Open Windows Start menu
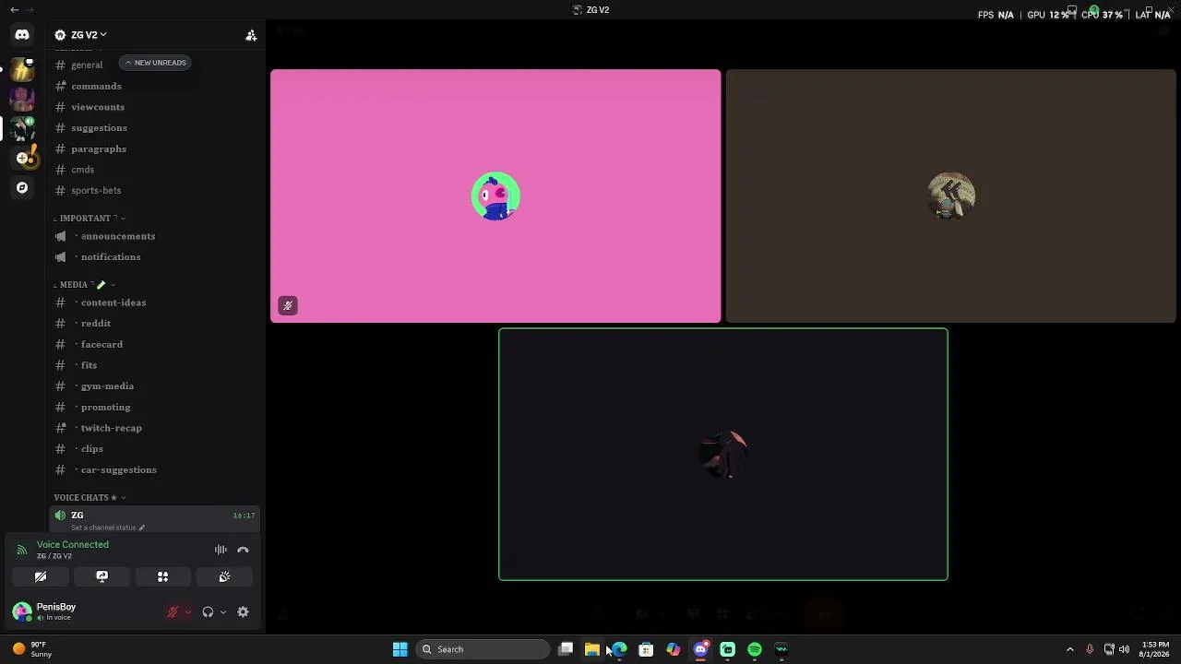Viewport: 1181px width, 664px height. point(400,649)
